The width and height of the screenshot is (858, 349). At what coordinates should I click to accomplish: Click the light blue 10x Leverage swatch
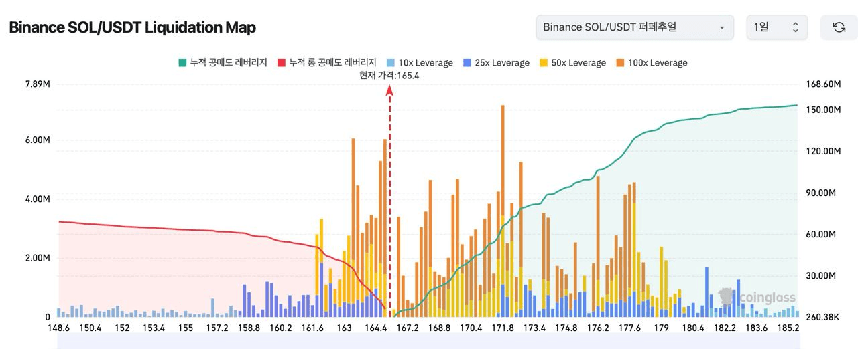(390, 62)
